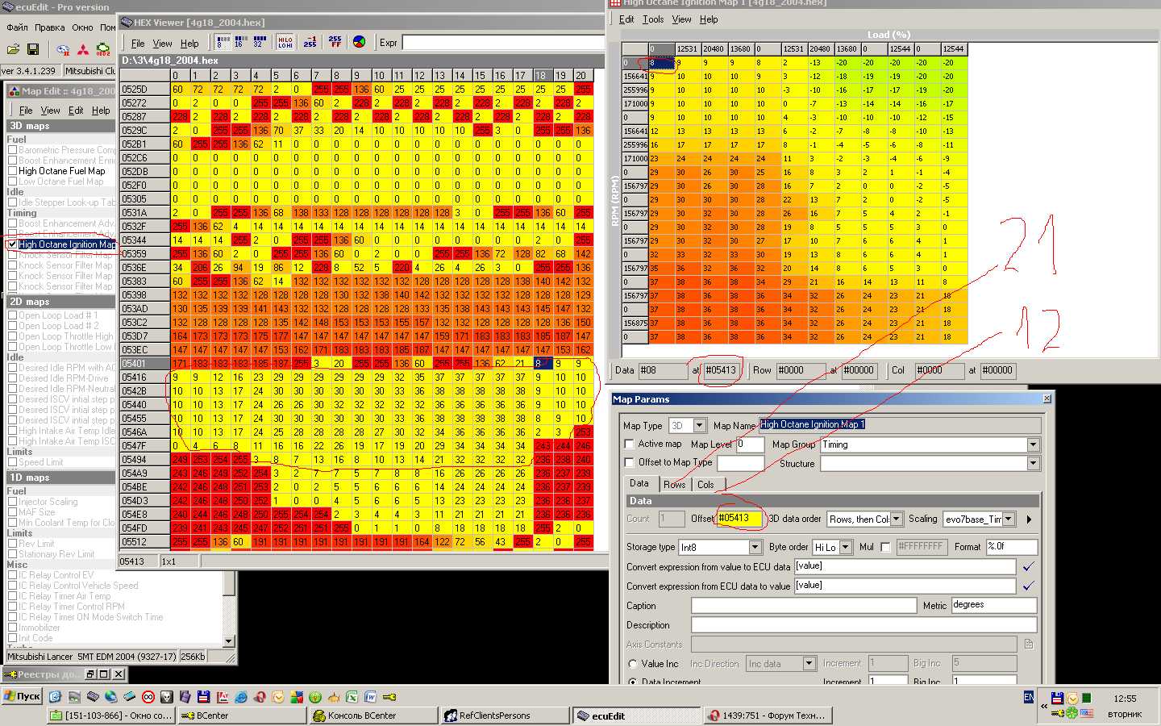Open the Scaling dropdown
Screen dimensions: 1161x726
coord(1009,519)
